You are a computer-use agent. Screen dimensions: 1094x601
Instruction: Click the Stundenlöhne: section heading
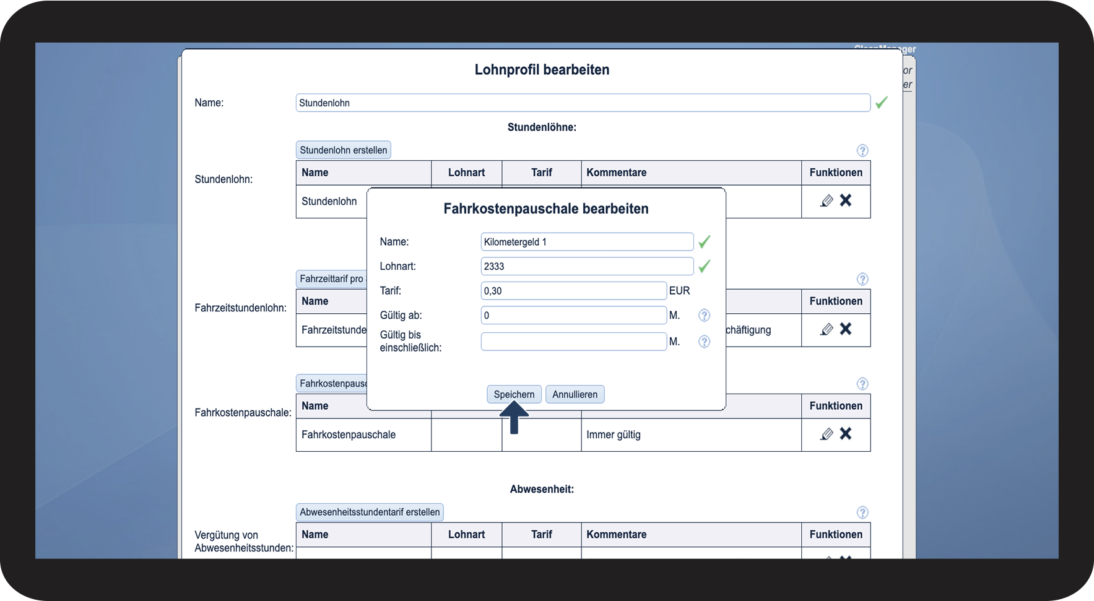click(542, 128)
